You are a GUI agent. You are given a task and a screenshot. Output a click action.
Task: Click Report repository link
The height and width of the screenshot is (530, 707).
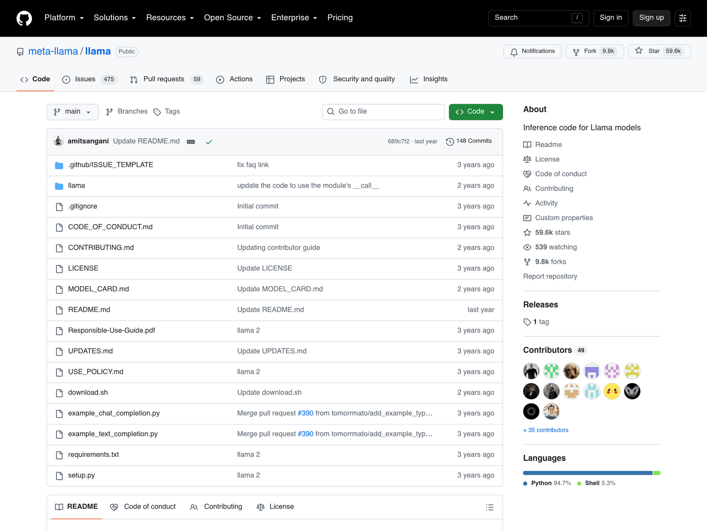[550, 276]
